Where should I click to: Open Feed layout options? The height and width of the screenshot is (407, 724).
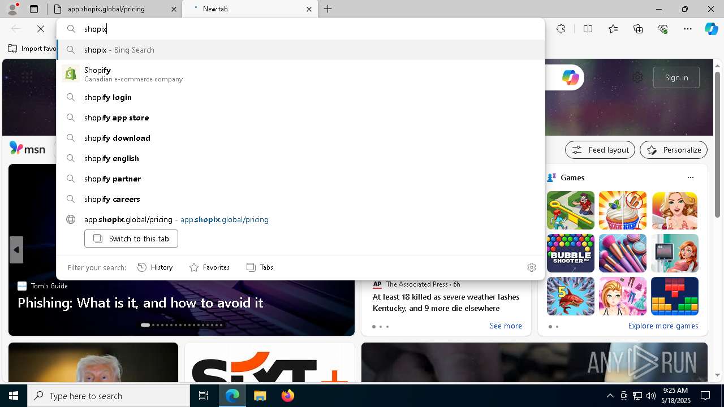pos(600,150)
